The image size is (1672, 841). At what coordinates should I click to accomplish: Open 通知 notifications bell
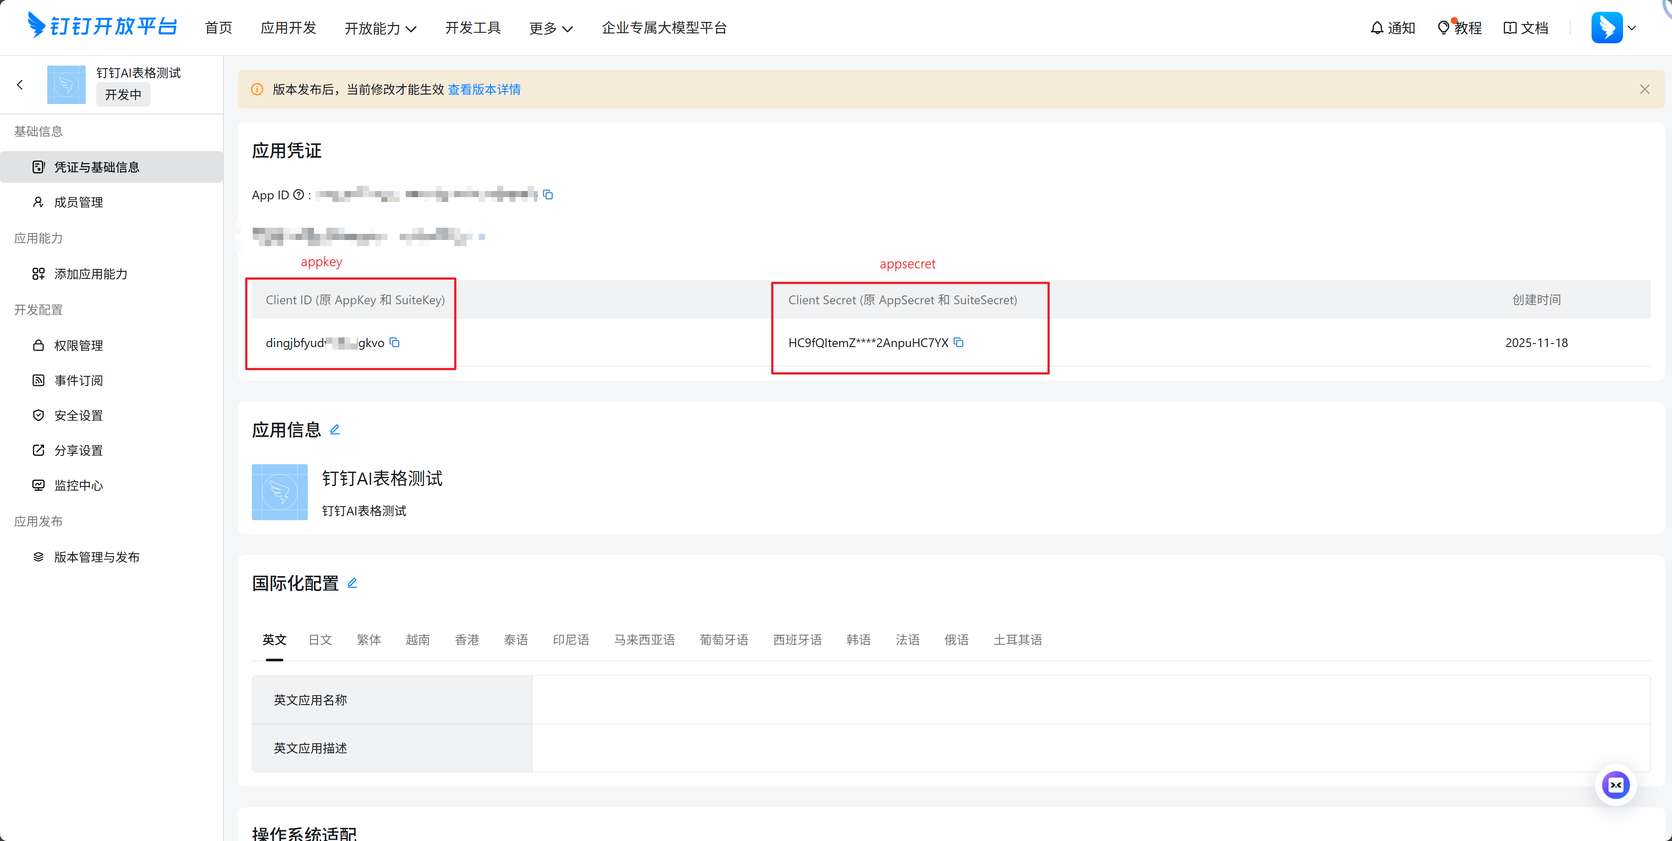[x=1393, y=28]
